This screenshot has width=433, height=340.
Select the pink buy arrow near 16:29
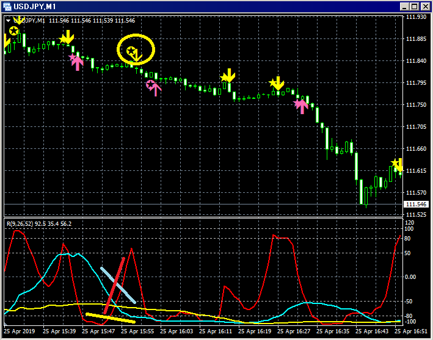[x=302, y=107]
